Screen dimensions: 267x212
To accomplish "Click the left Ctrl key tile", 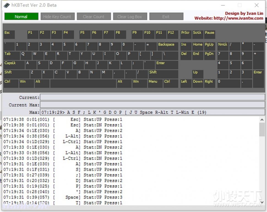I will coord(11,83).
